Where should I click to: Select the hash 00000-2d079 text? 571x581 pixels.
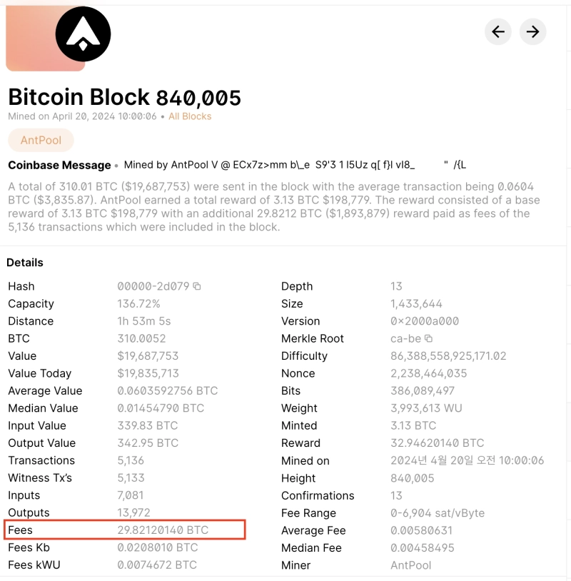pos(153,286)
